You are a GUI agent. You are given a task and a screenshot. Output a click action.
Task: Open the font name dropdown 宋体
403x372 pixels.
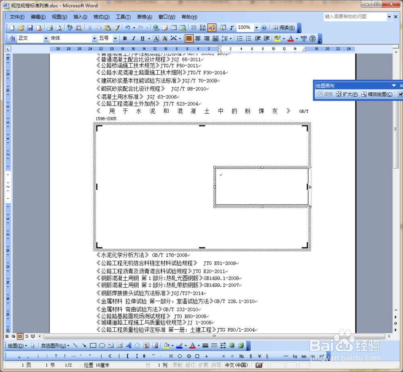tap(94, 39)
